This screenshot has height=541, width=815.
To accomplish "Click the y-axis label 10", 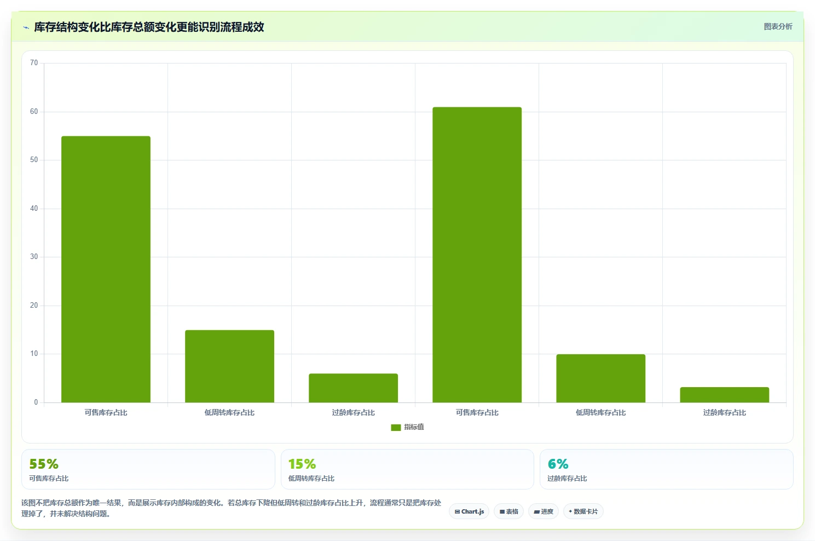I will click(34, 354).
